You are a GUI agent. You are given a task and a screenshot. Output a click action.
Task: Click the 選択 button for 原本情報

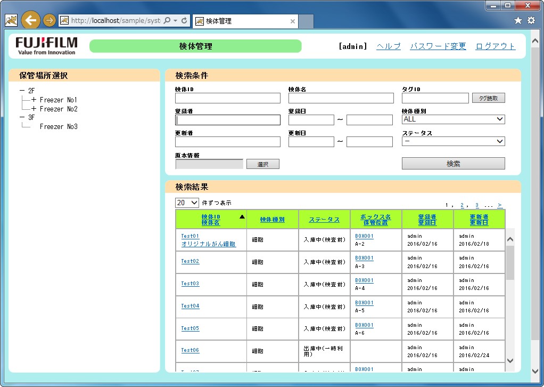[262, 164]
